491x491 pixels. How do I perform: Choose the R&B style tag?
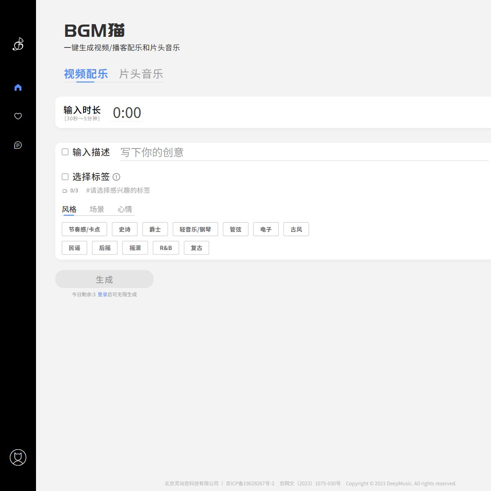click(x=166, y=248)
